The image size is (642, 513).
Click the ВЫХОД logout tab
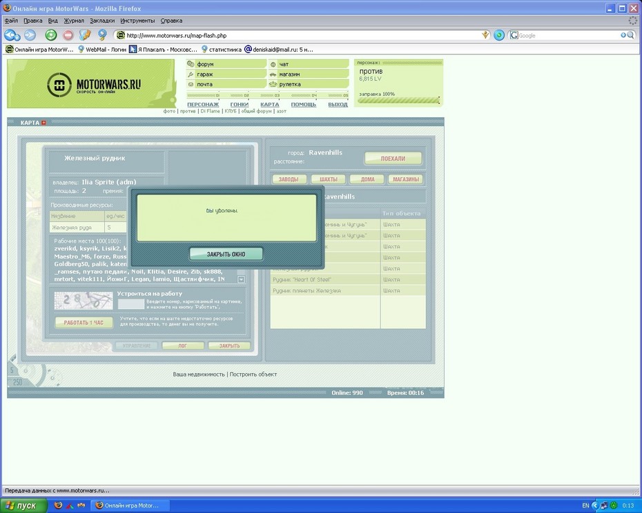(x=338, y=104)
